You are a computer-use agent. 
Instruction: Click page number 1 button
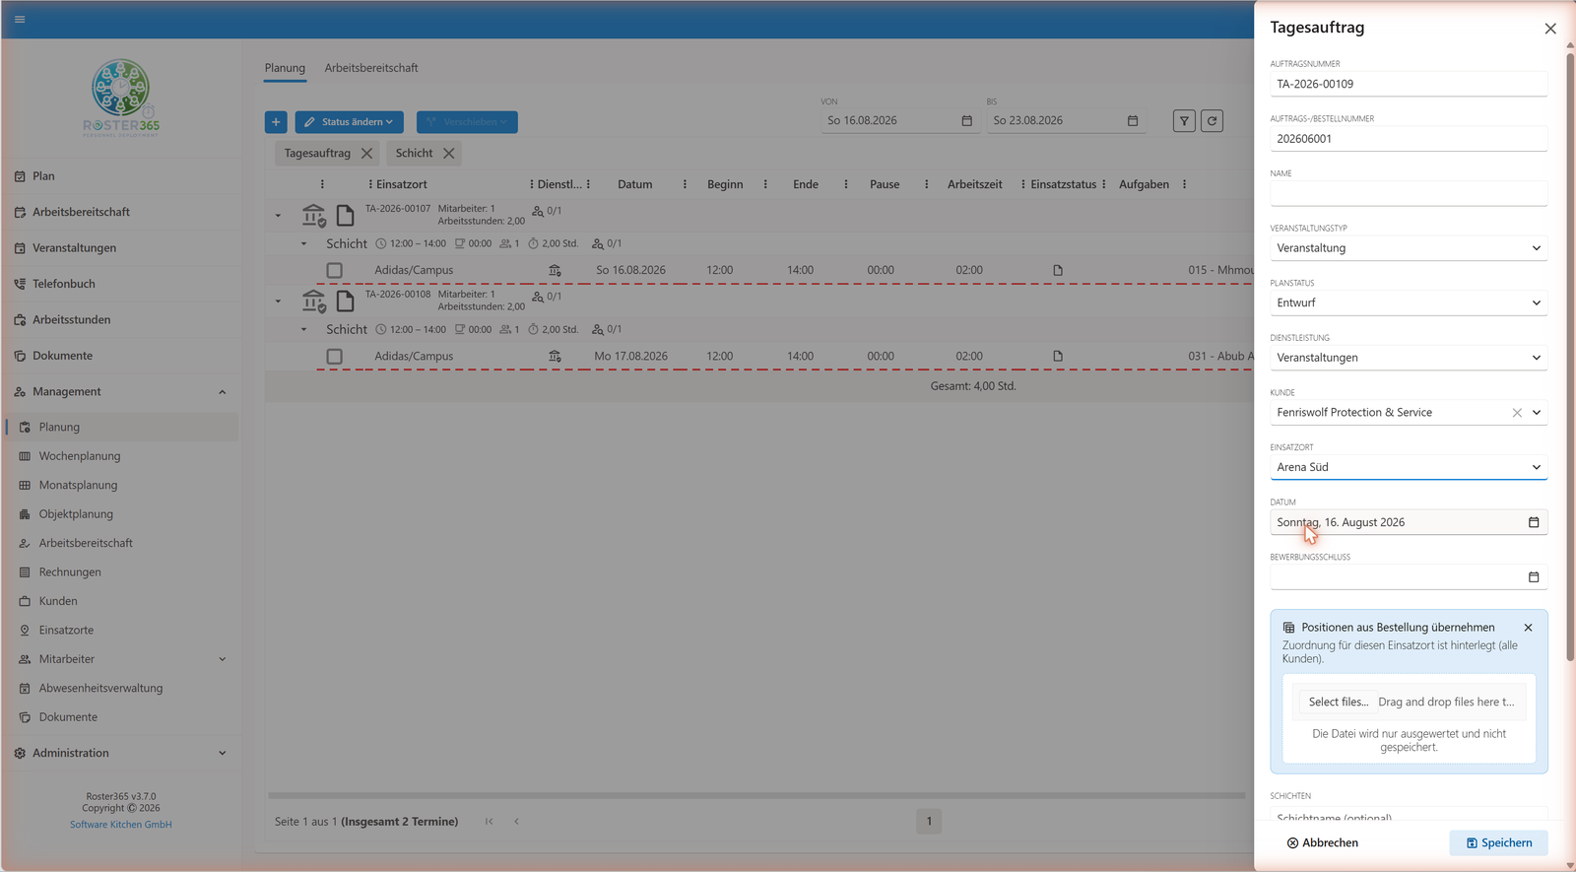coord(929,822)
